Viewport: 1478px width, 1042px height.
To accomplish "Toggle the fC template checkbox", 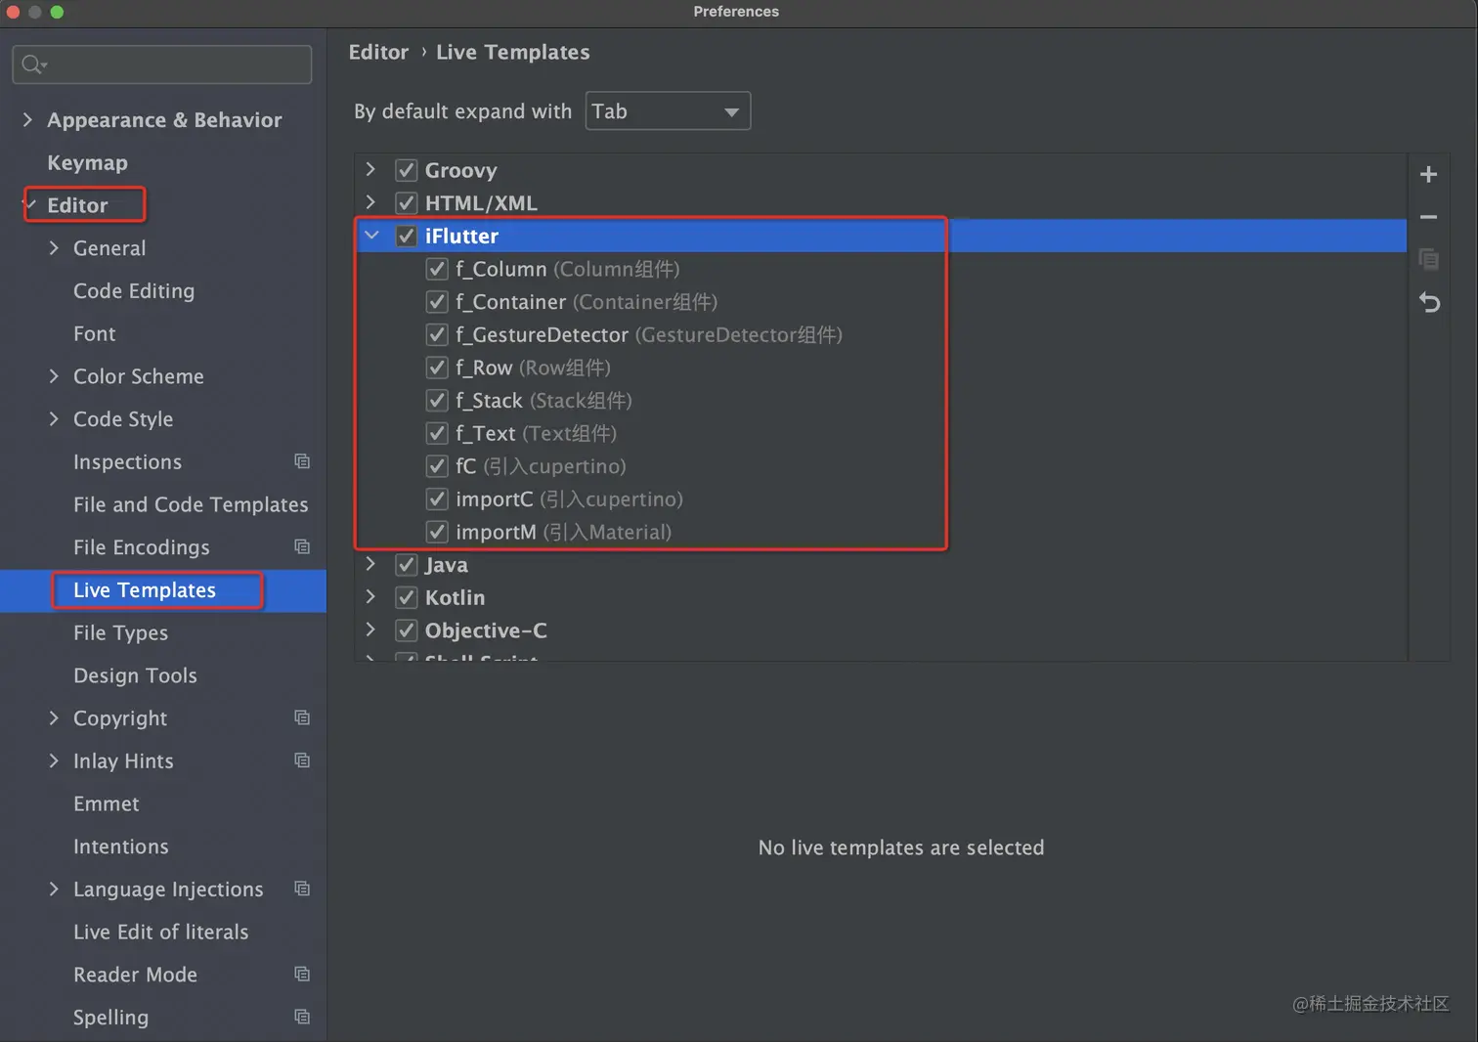I will coord(437,466).
